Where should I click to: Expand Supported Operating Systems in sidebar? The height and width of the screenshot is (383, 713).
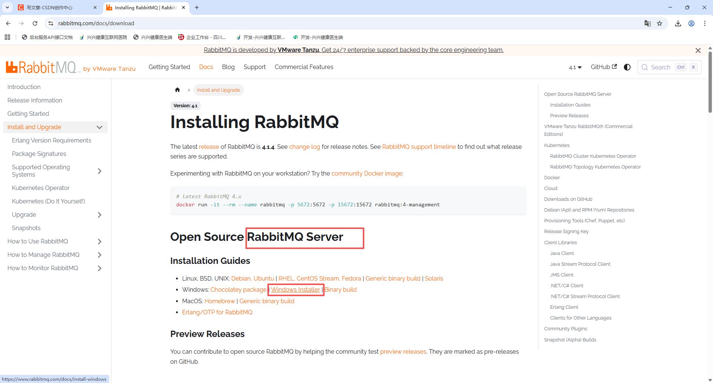coord(100,171)
